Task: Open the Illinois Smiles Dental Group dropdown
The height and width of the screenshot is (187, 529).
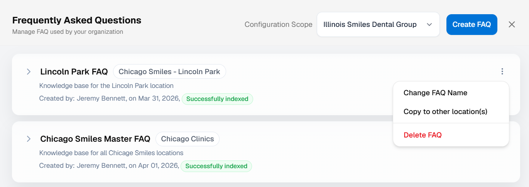Action: tap(378, 25)
